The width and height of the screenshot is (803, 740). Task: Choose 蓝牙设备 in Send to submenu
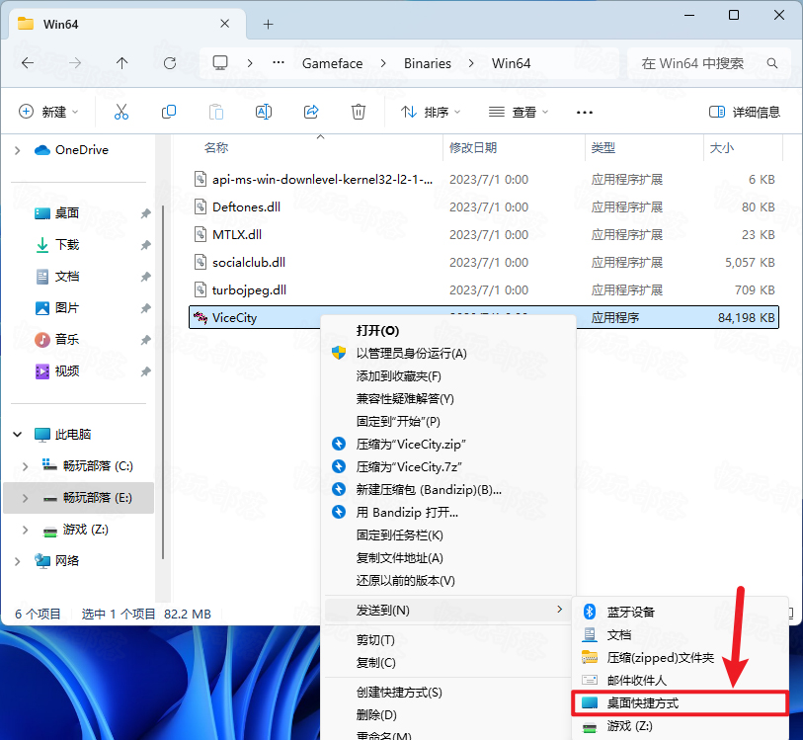coord(680,612)
